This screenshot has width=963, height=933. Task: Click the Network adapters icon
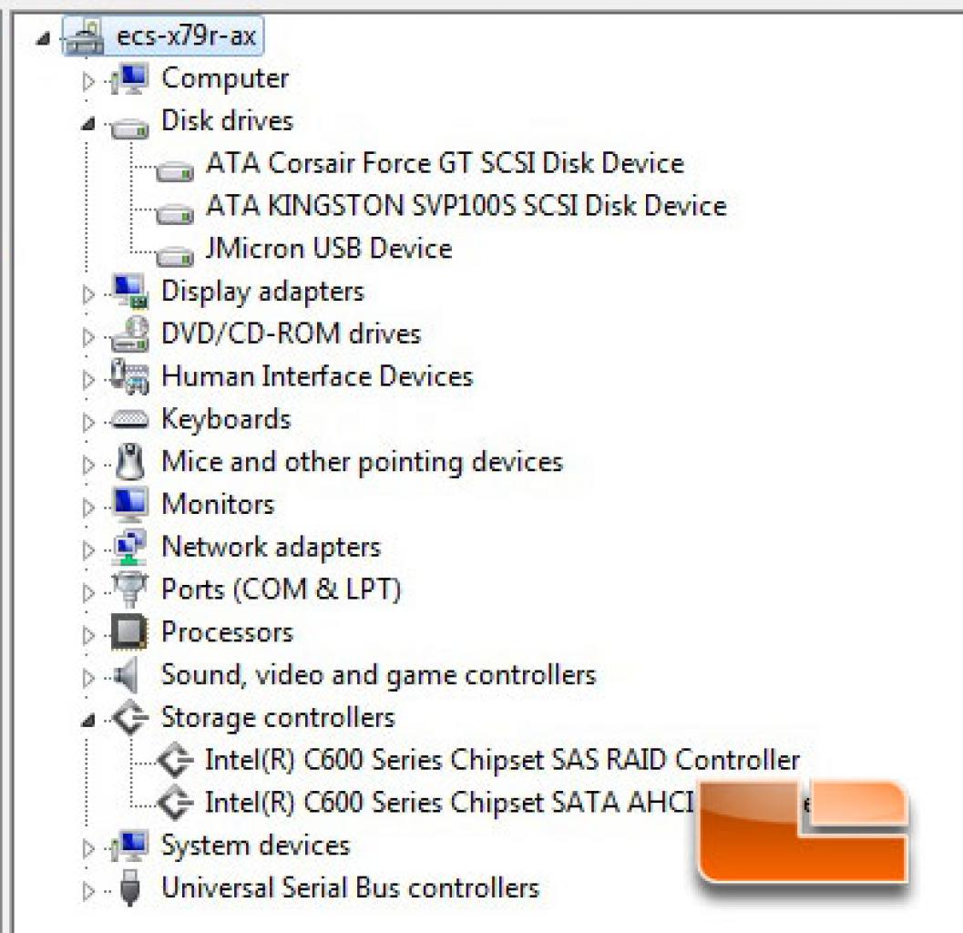(129, 547)
